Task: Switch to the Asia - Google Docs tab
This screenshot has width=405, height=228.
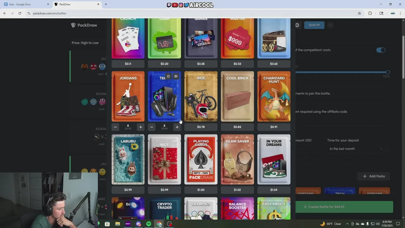Action: [x=26, y=4]
